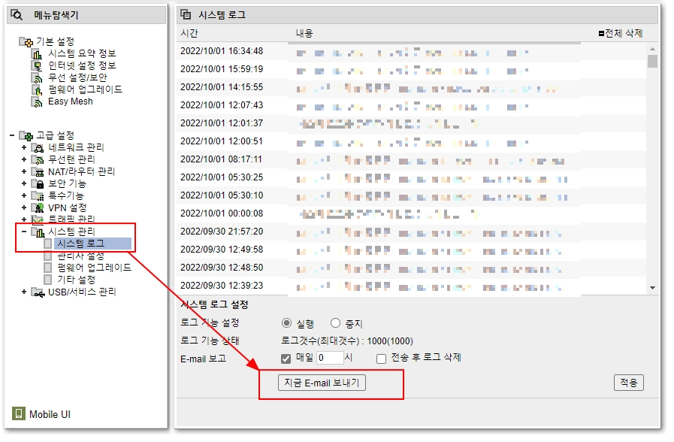674x442 pixels.
Task: Click the 적용 button
Action: tap(629, 383)
